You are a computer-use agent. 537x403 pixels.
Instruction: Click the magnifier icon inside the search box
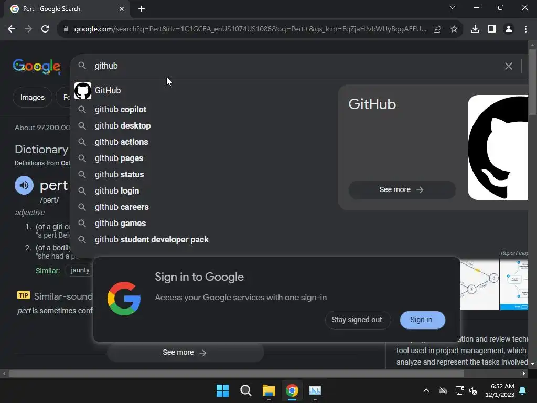click(x=82, y=66)
